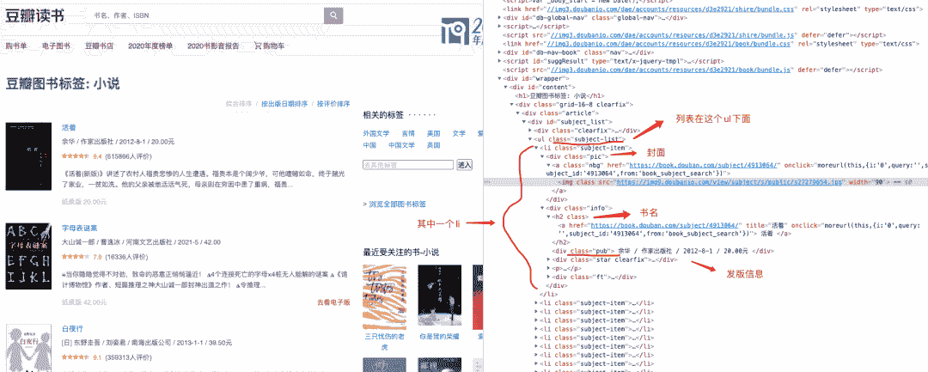Open the 白夜行 book cover
This screenshot has height=372, width=928.
pos(22,348)
